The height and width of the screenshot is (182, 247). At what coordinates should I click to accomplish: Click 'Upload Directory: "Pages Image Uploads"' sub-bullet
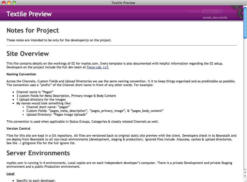click(57, 115)
